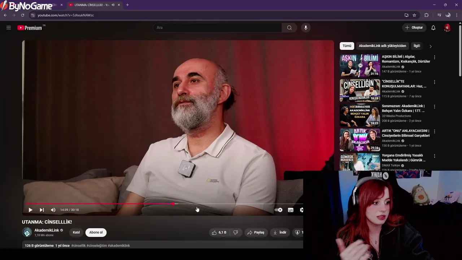Select the İlgili filter chip
Viewport: 462px width, 260px height.
(x=417, y=46)
